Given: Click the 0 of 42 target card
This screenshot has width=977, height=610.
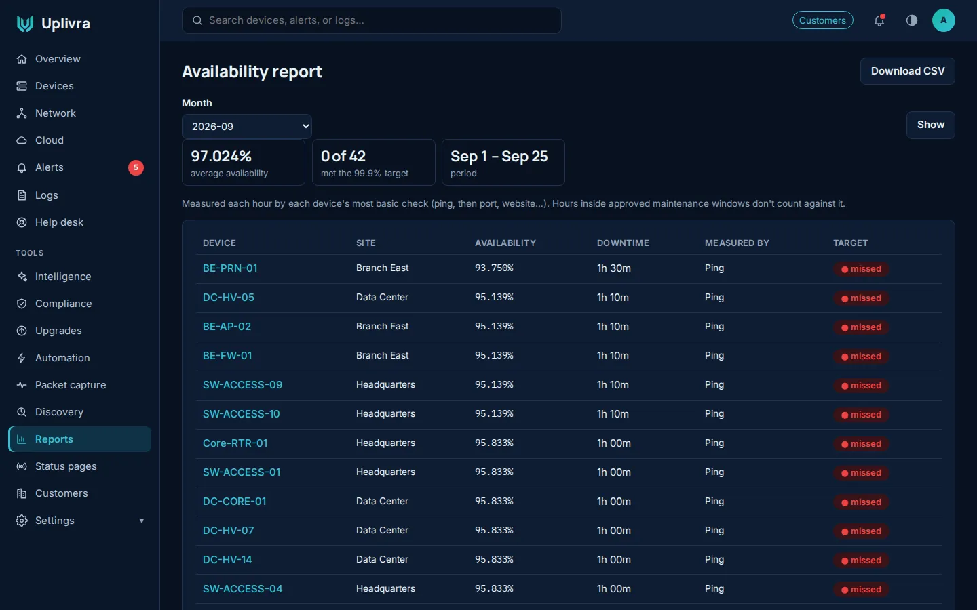Looking at the screenshot, I should [374, 163].
